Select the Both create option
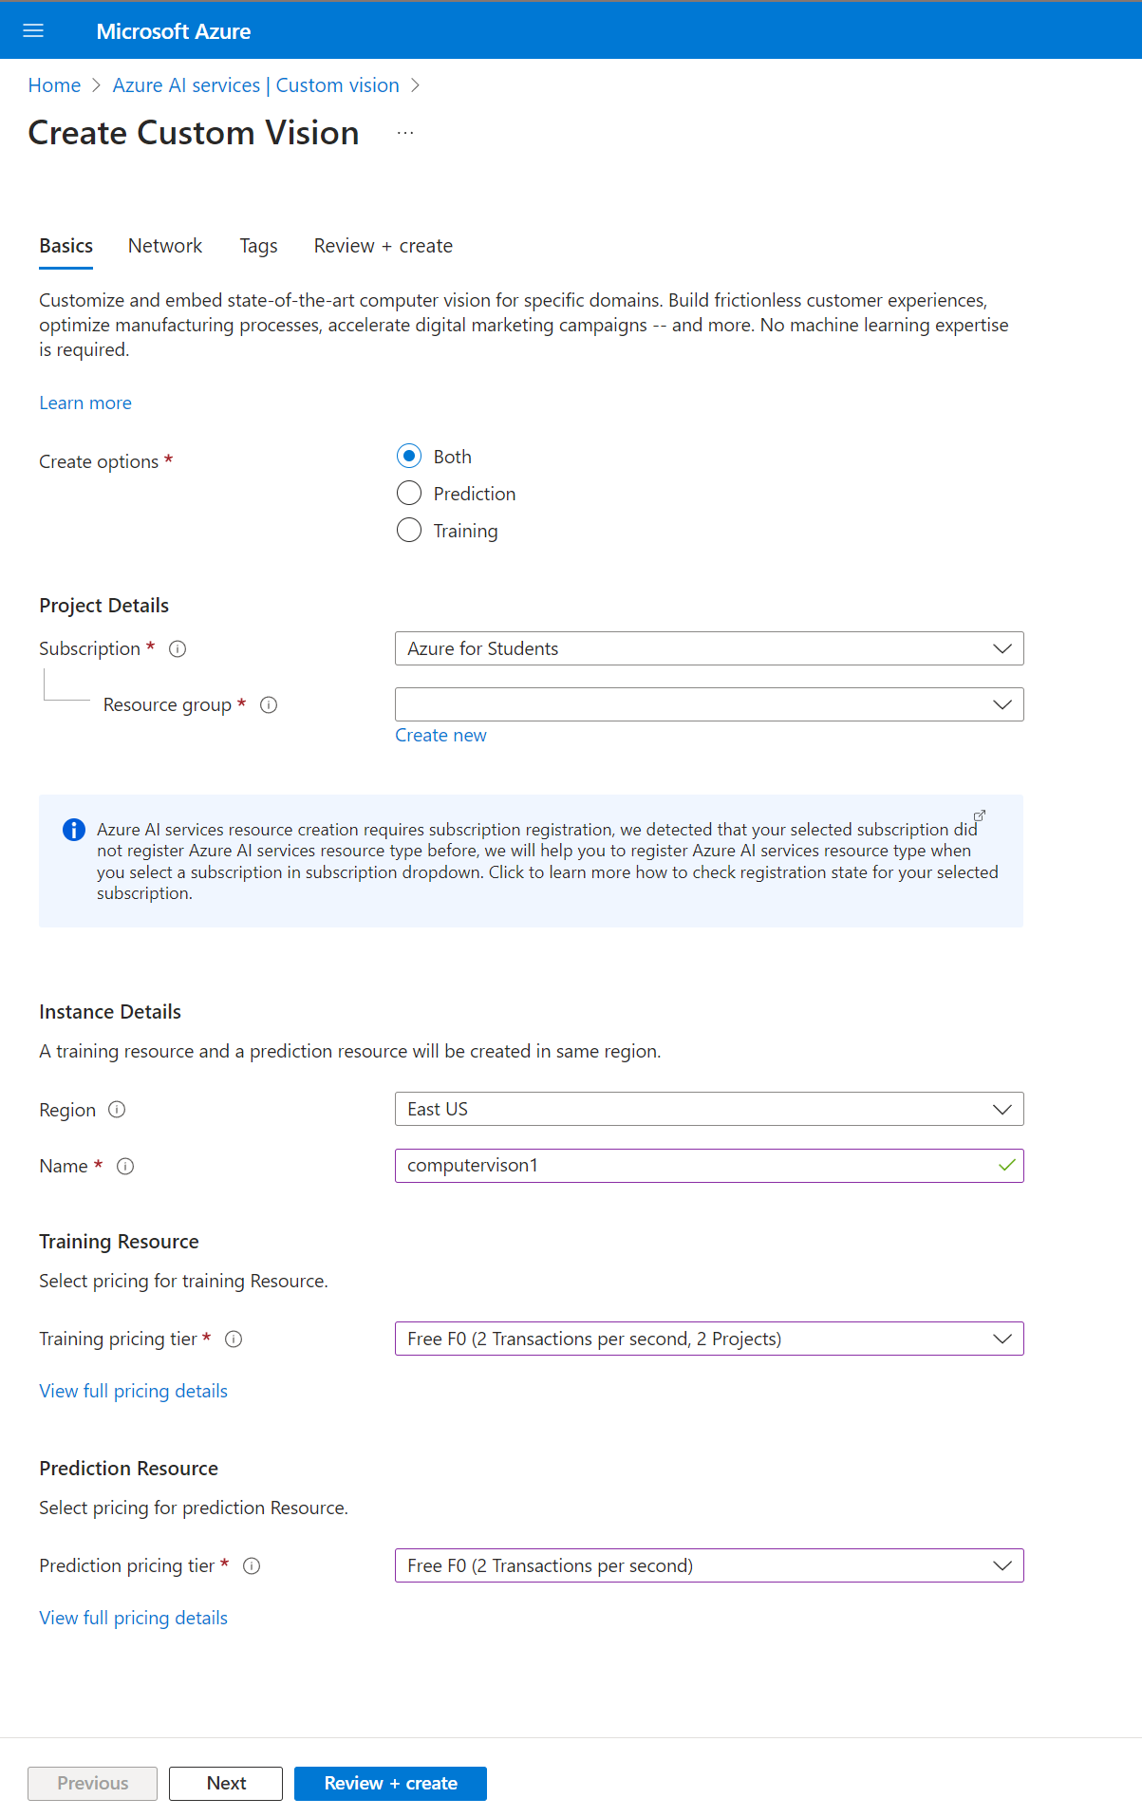Image resolution: width=1142 pixels, height=1817 pixels. [409, 457]
